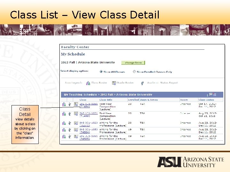
Task: Select Show All Classes radio button
Action: pos(101,72)
